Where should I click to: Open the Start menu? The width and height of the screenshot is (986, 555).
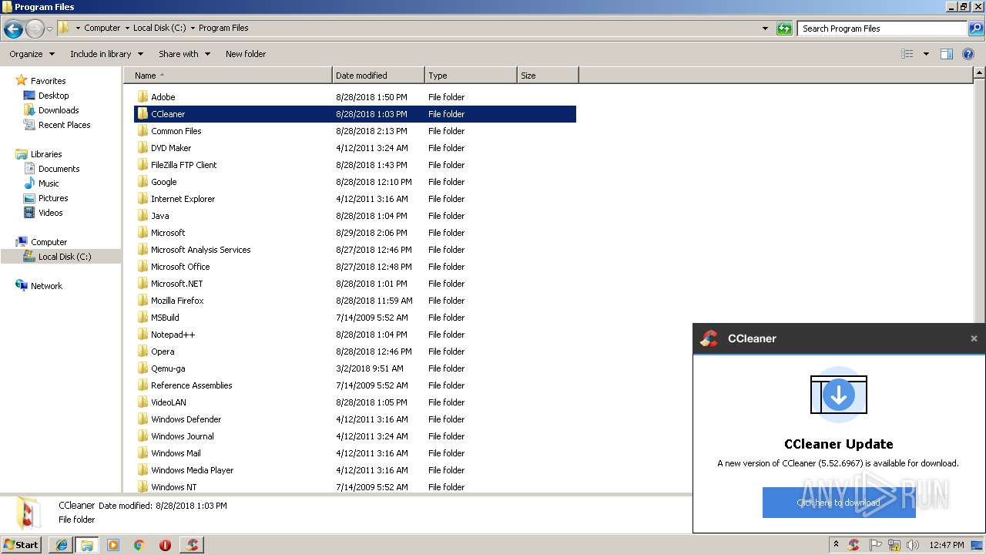(22, 544)
